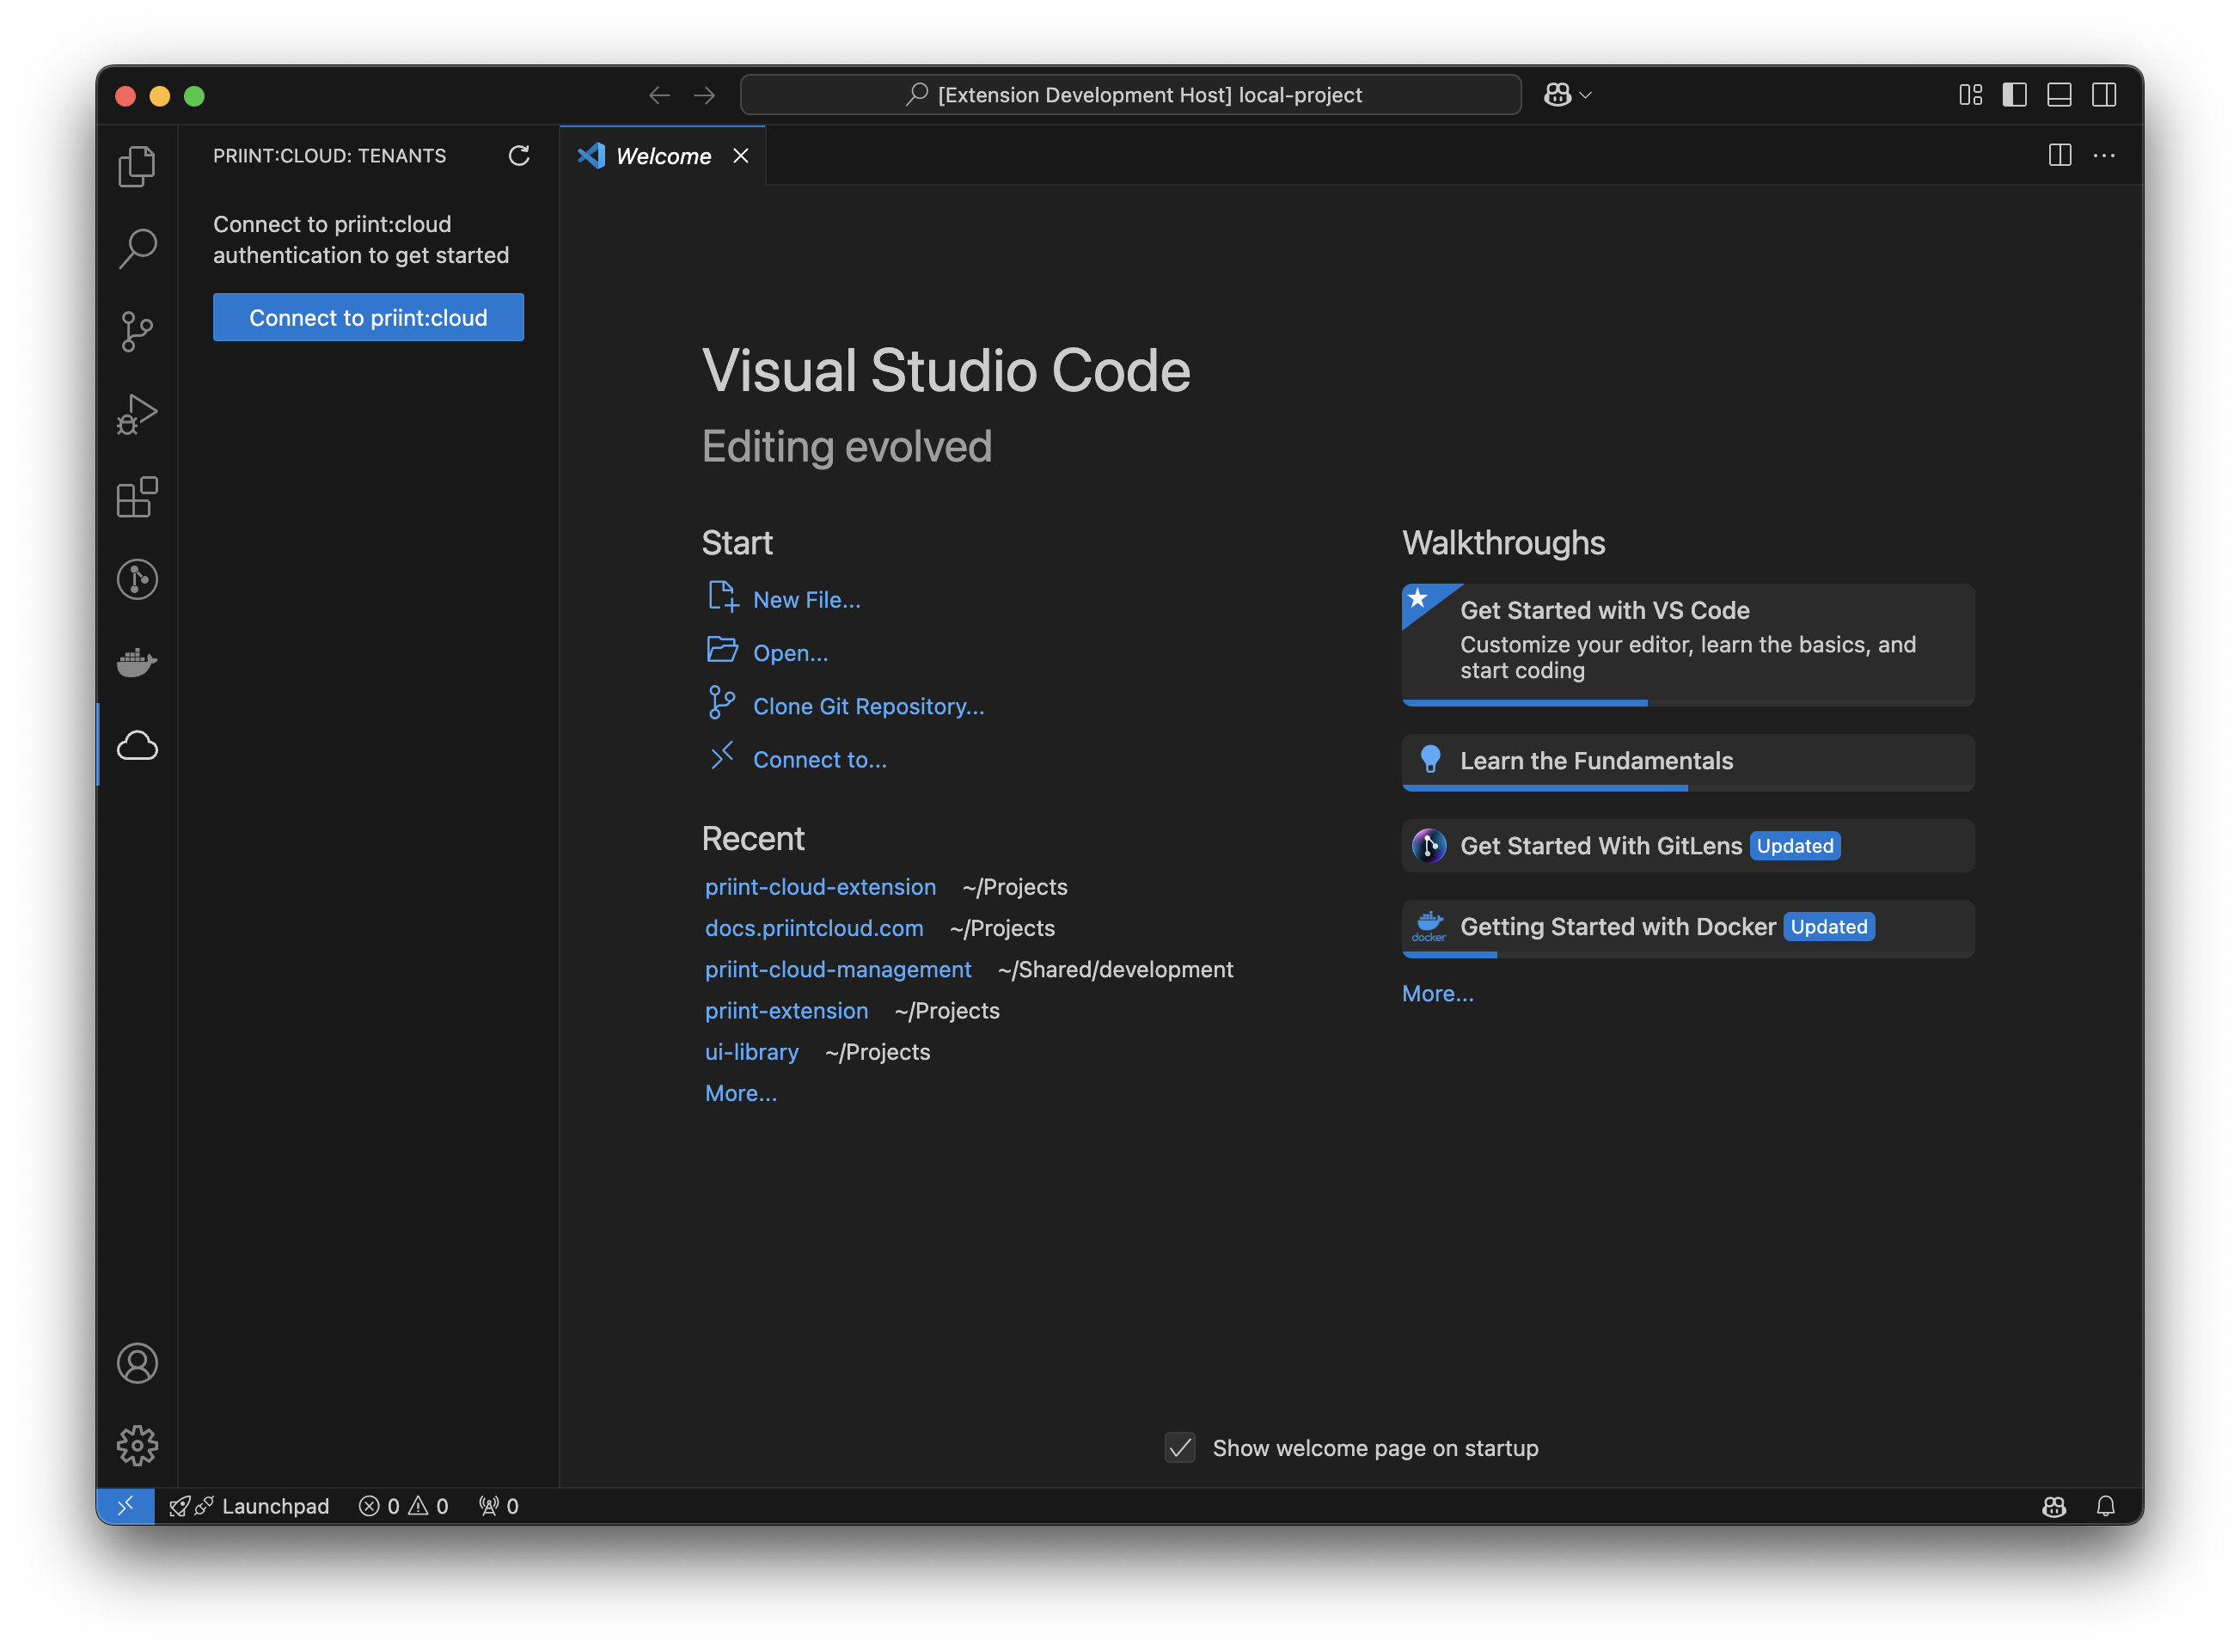The width and height of the screenshot is (2240, 1652).
Task: Open the Manage gear menu
Action: (137, 1445)
